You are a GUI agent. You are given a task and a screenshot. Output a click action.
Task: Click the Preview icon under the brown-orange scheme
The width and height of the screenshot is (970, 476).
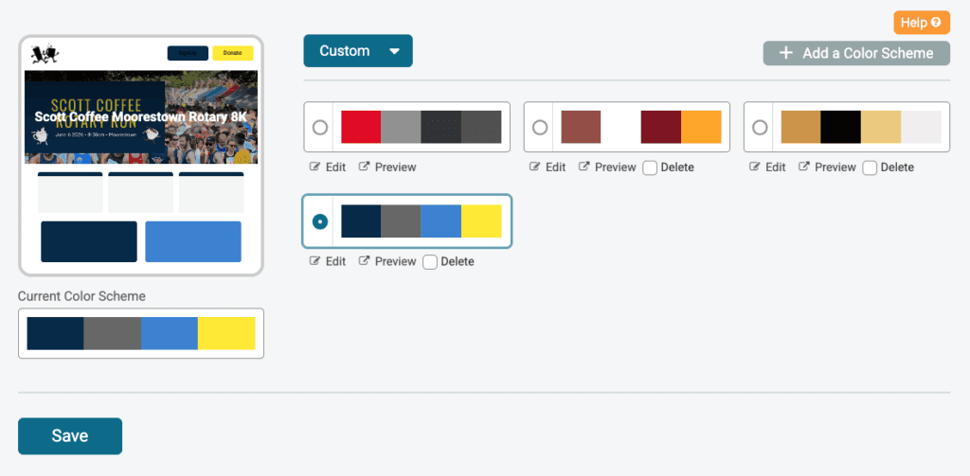(584, 167)
